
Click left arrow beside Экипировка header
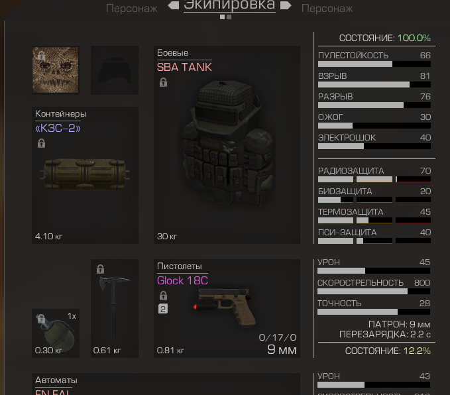174,5
